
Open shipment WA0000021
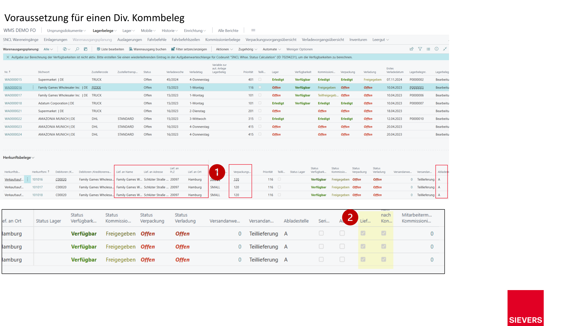pos(13,111)
